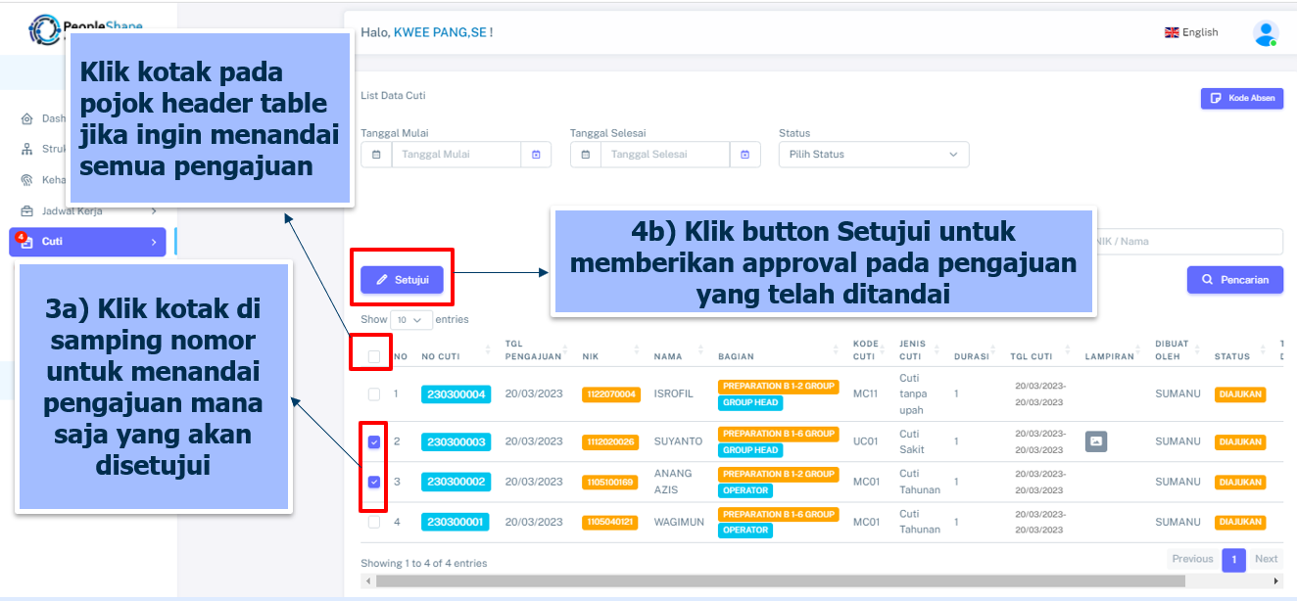1297x601 pixels.
Task: Click the Dashboard home icon in sidebar
Action: 26,118
